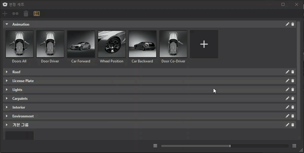Screen dimensions: 304x153
Task: Click the Animation group title
Action: [x=21, y=24]
